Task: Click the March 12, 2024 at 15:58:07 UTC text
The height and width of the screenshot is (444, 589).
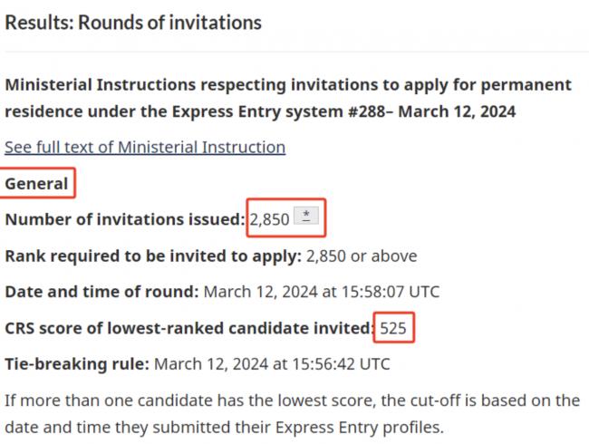Action: pos(322,292)
